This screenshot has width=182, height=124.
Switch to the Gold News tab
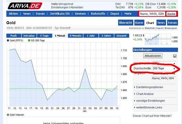(161, 23)
